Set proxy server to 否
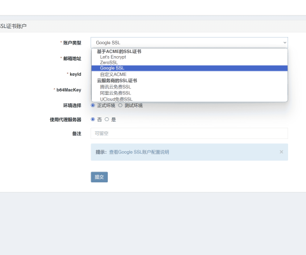 (93, 119)
